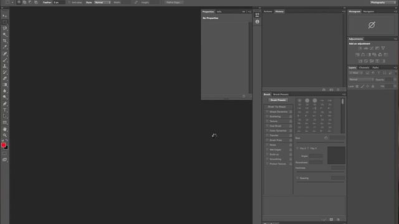Click lock image pixels brush icon

[x=362, y=86]
